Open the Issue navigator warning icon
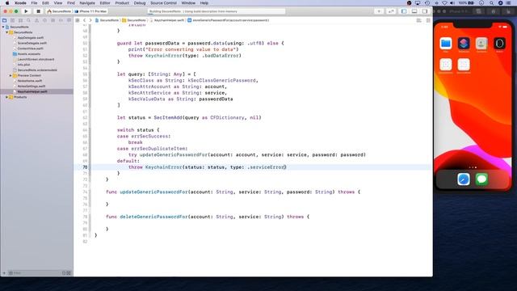Screen dimensions: 517x291 [x=36, y=20]
